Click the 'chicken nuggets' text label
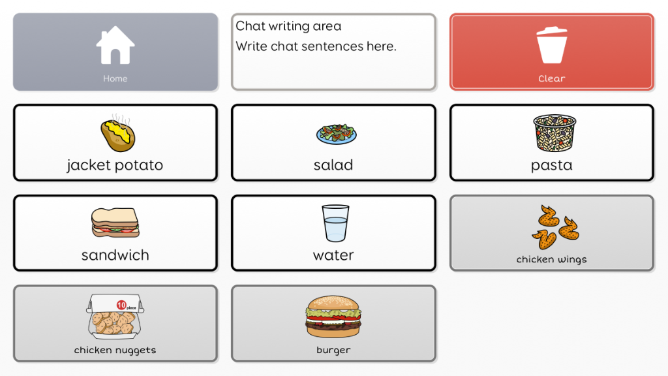 [115, 351]
